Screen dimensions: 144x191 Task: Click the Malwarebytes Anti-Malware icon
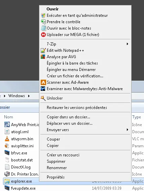coord(43,89)
